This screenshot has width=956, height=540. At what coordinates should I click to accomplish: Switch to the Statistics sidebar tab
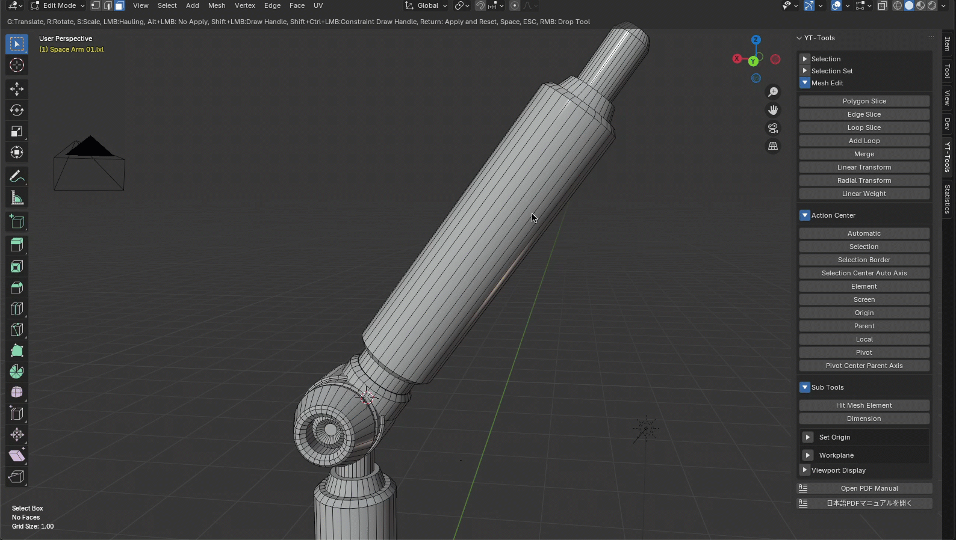point(948,199)
